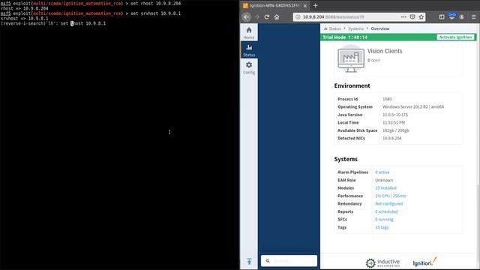The image size is (480, 270).
Task: Click the Java Version value 11.0.5+10-LTS
Action: click(395, 115)
